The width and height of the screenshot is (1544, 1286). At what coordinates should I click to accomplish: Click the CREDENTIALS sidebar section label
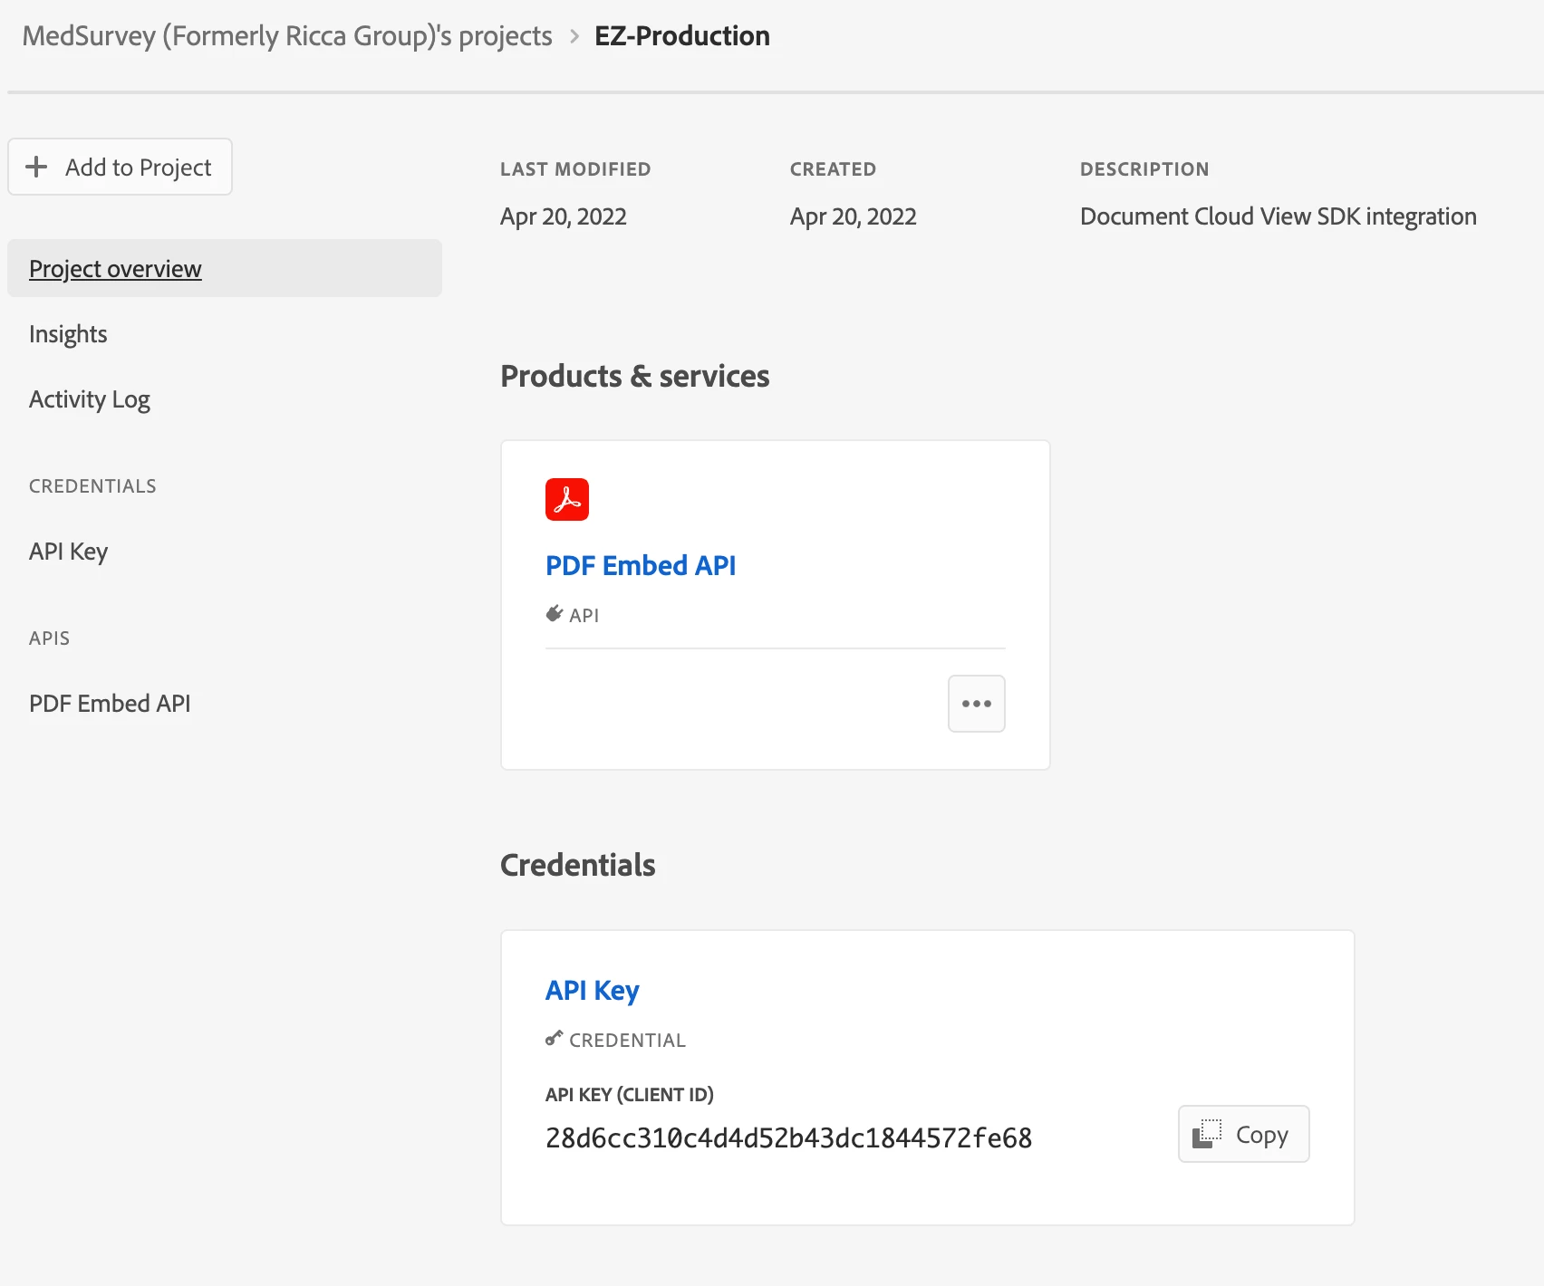(92, 486)
